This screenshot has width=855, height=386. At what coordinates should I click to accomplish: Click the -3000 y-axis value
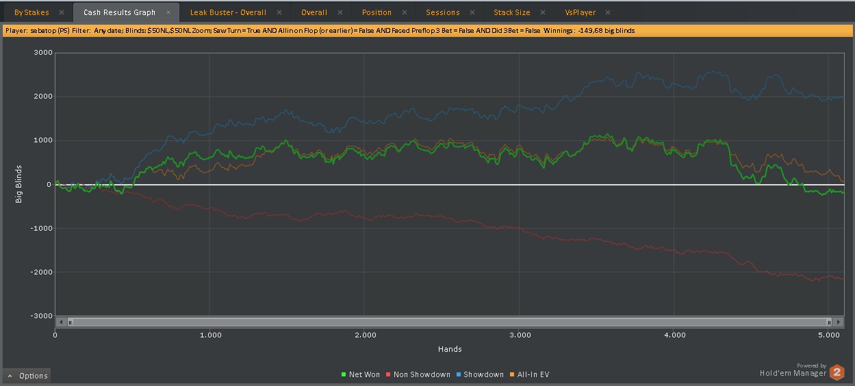tap(41, 316)
